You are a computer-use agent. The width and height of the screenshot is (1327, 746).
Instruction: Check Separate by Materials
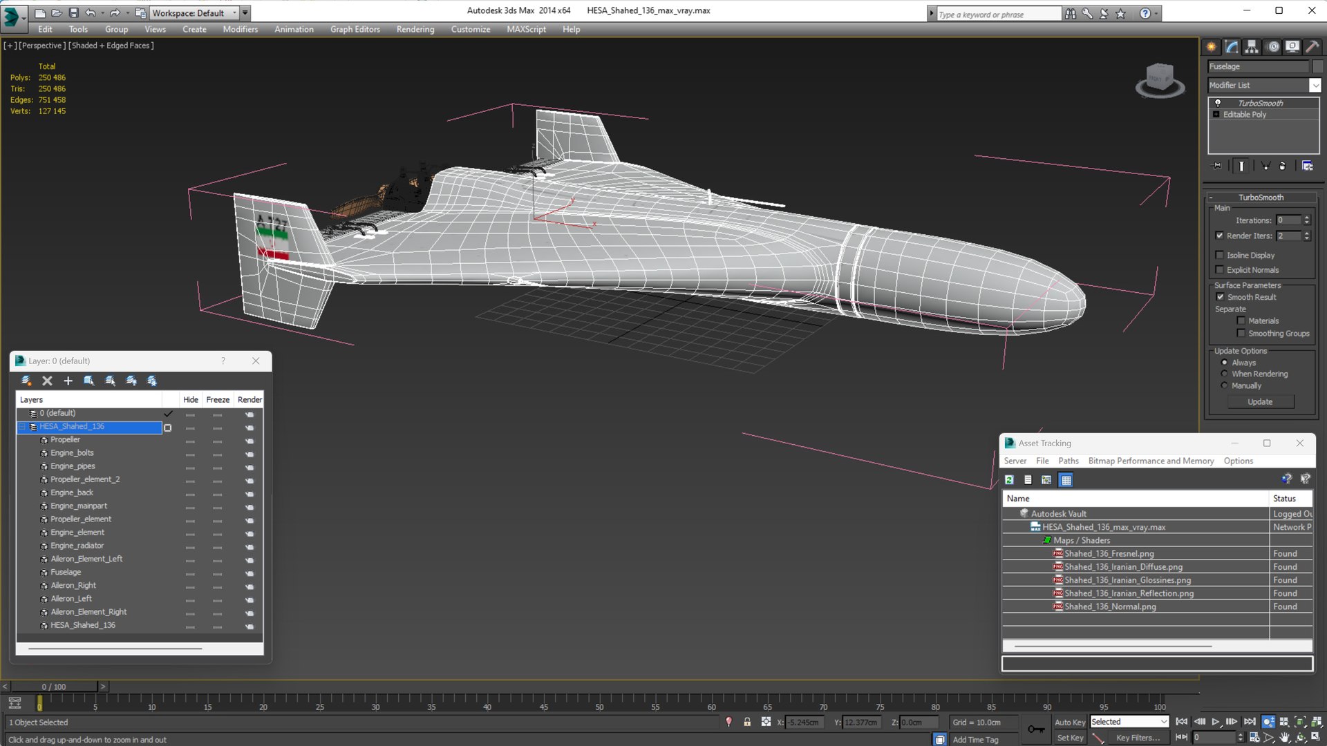(1241, 321)
